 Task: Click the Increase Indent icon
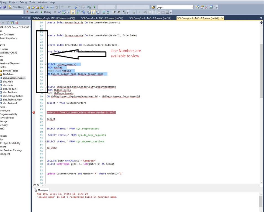(x=119, y=12)
